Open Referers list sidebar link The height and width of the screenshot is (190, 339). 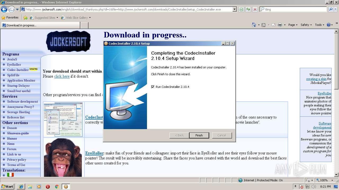click(x=16, y=117)
